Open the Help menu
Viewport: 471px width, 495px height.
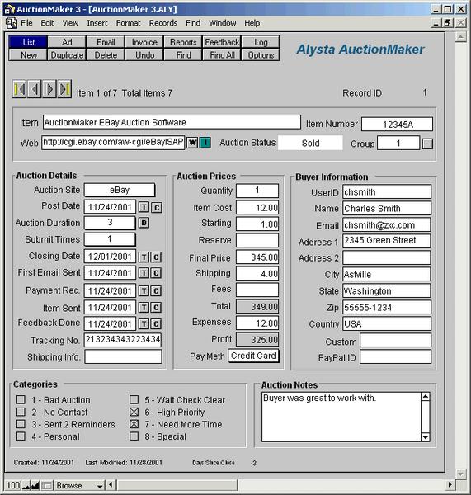(x=252, y=23)
